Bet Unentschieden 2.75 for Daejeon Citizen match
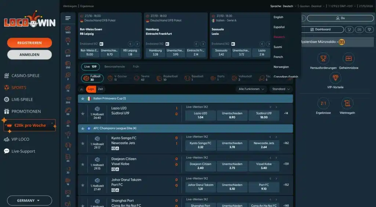Image resolution: width=376 pixels, height=207 pixels. click(232, 166)
